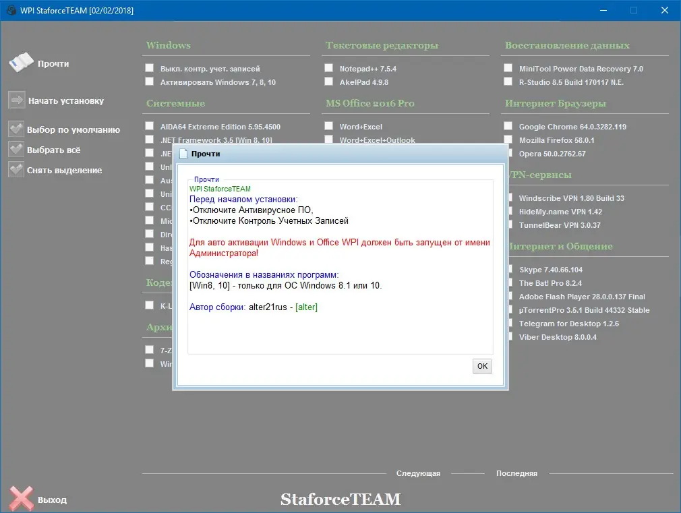Click the StaforceTEAM footer logo text

tap(340, 500)
